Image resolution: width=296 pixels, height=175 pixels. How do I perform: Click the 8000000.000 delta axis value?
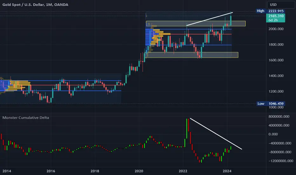(x=279, y=116)
